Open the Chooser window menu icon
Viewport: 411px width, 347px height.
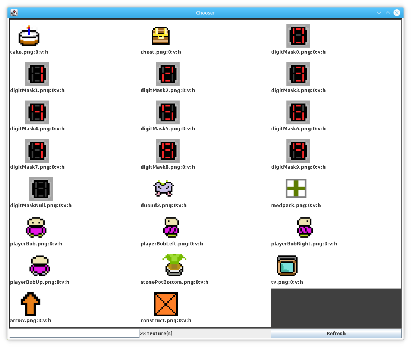point(14,13)
